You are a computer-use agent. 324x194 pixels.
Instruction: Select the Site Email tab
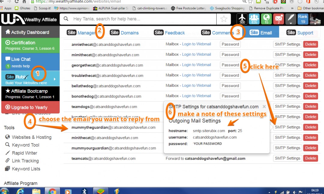pos(261,33)
